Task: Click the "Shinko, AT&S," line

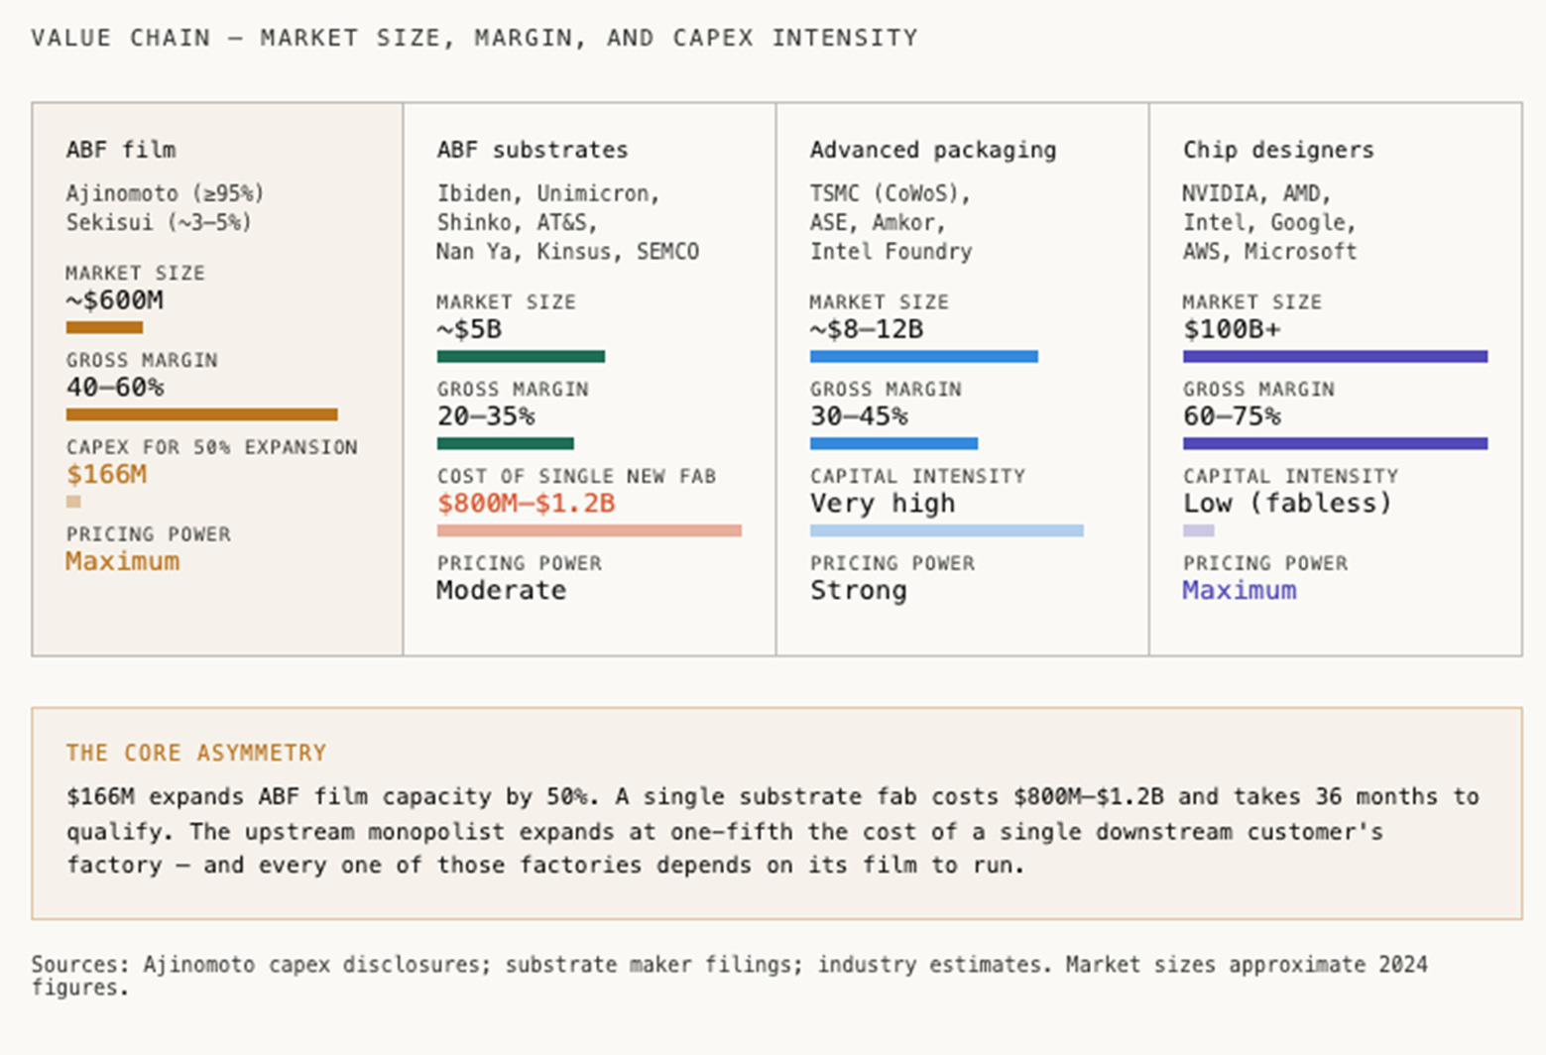Action: point(517,222)
